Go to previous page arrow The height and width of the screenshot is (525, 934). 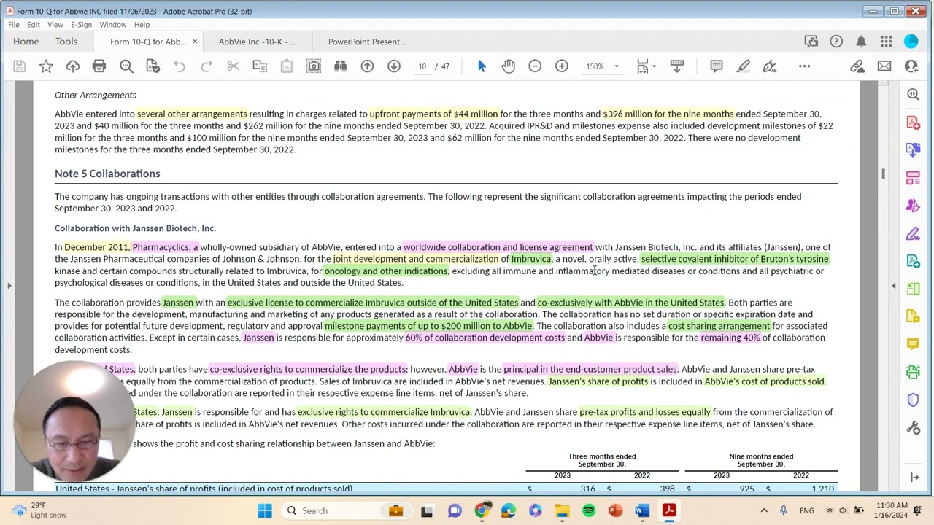[367, 66]
